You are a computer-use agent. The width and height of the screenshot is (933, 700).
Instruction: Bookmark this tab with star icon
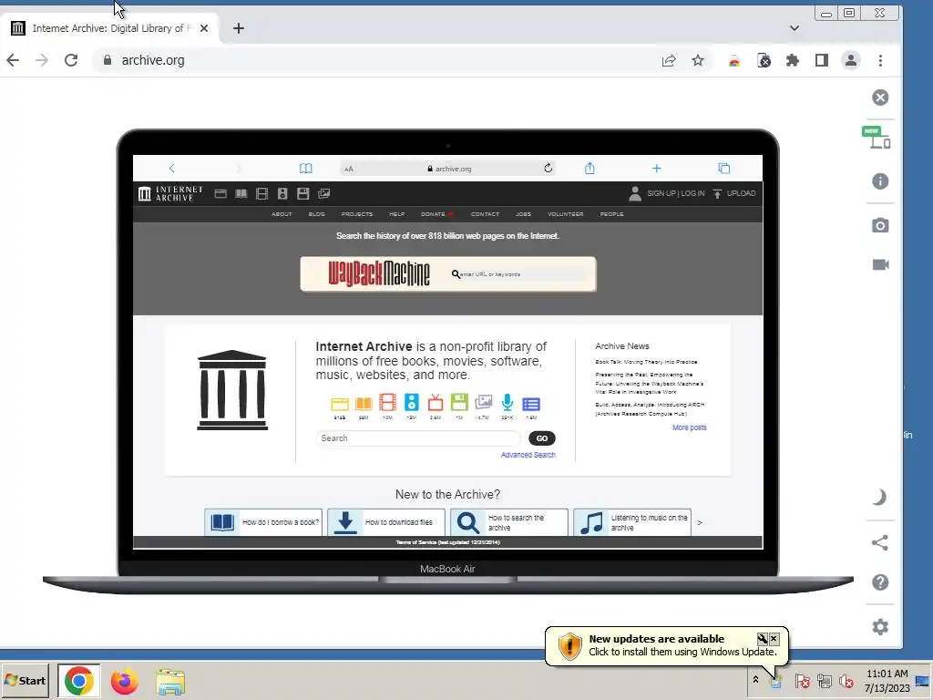pyautogui.click(x=698, y=60)
